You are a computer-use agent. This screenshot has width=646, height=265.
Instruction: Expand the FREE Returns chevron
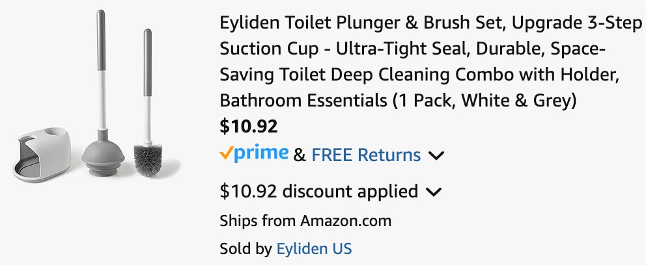436,156
